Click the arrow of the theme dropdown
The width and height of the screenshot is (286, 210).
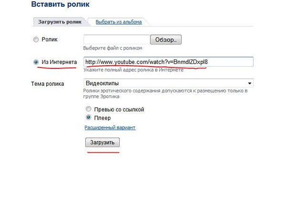[249, 83]
